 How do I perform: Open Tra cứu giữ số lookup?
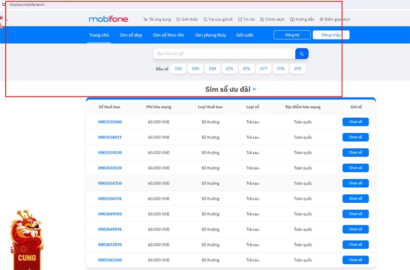[x=218, y=19]
